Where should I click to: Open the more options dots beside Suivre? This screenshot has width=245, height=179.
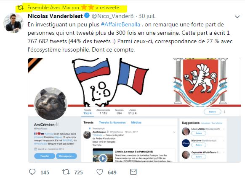coord(224,112)
